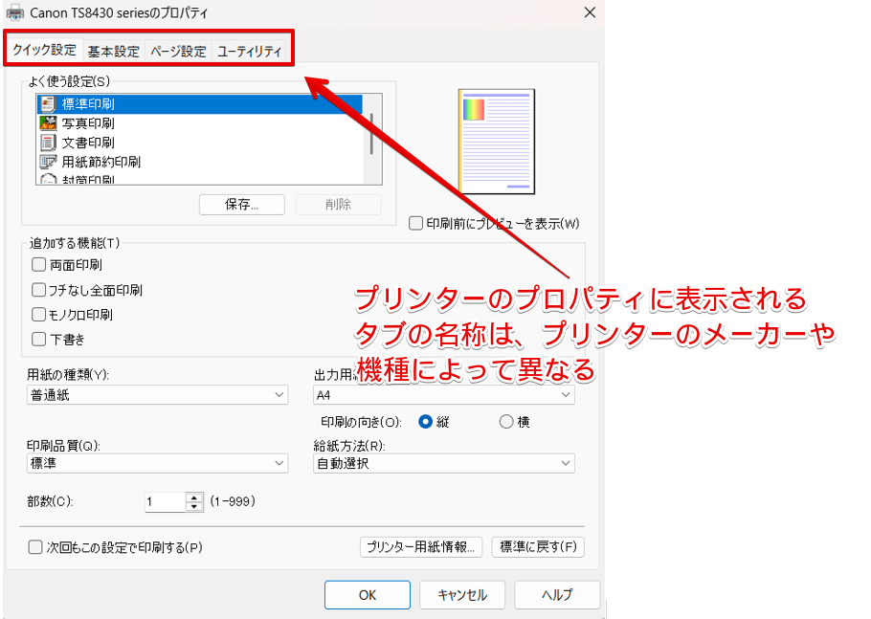The image size is (871, 619).
Task: Click the preset list scrollbar
Action: [369, 134]
